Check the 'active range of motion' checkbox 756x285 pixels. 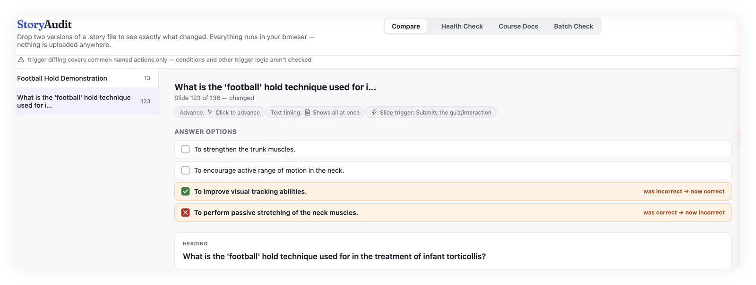186,170
